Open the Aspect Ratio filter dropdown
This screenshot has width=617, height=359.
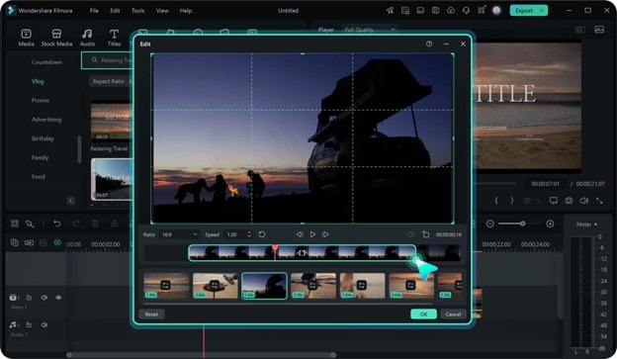click(111, 81)
